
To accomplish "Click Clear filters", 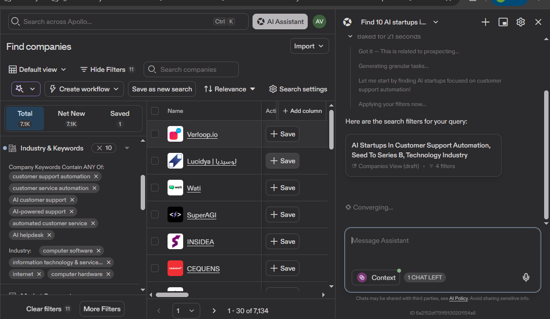I will (x=48, y=309).
